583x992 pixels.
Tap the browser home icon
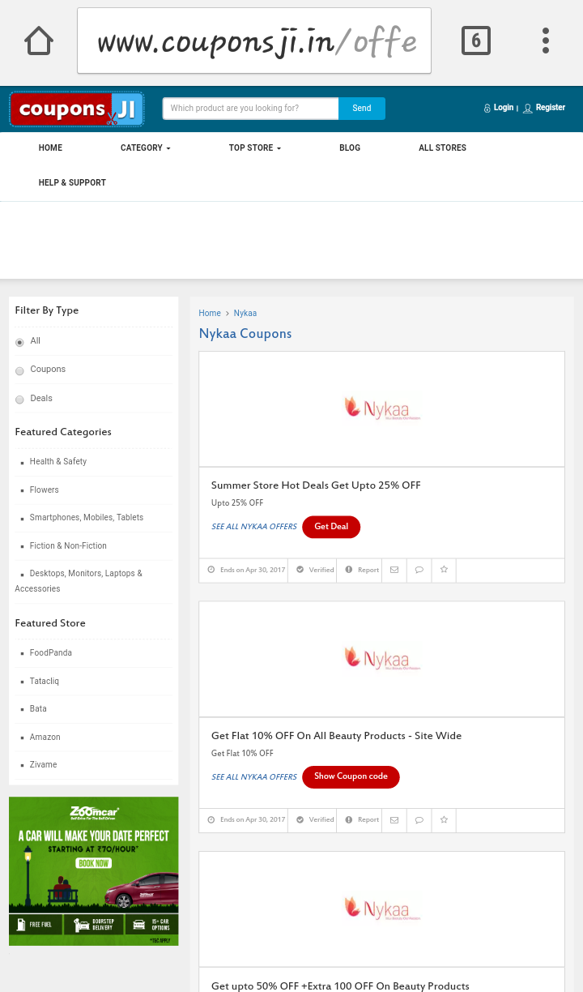(x=39, y=41)
